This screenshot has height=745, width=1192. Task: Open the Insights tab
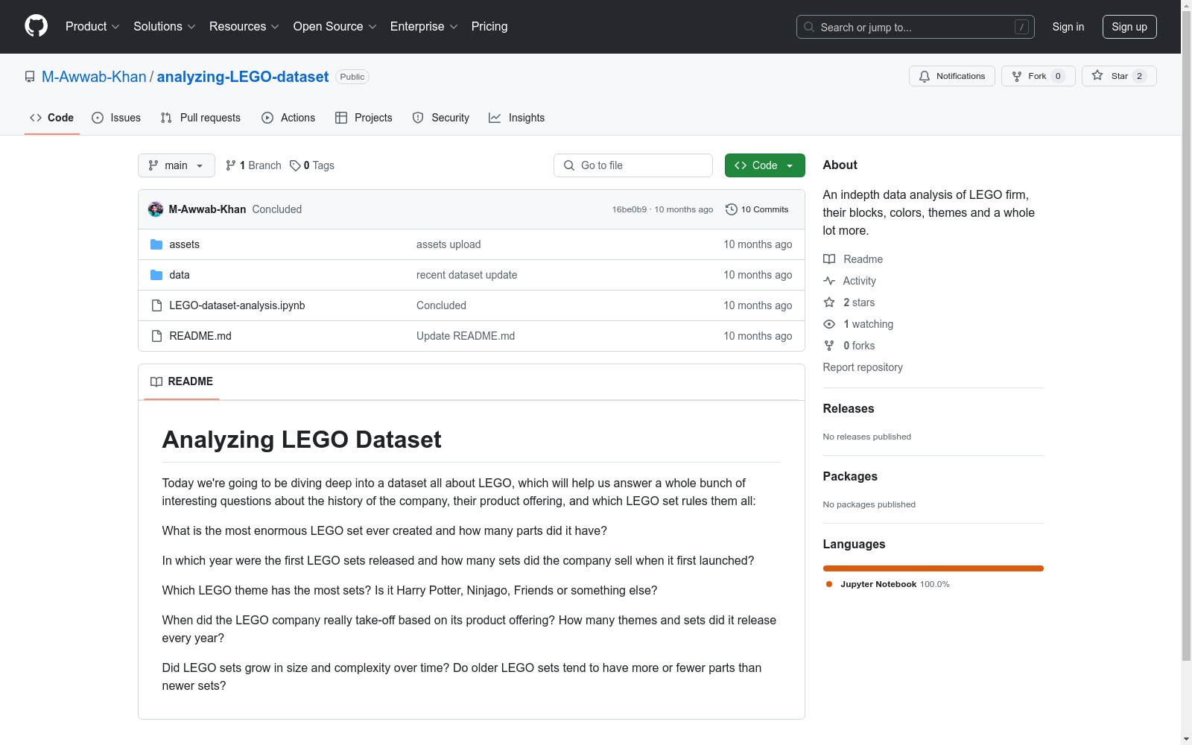517,118
